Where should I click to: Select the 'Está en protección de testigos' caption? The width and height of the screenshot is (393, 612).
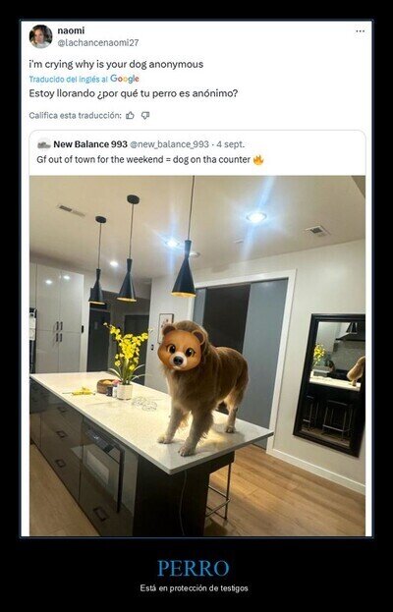194,588
